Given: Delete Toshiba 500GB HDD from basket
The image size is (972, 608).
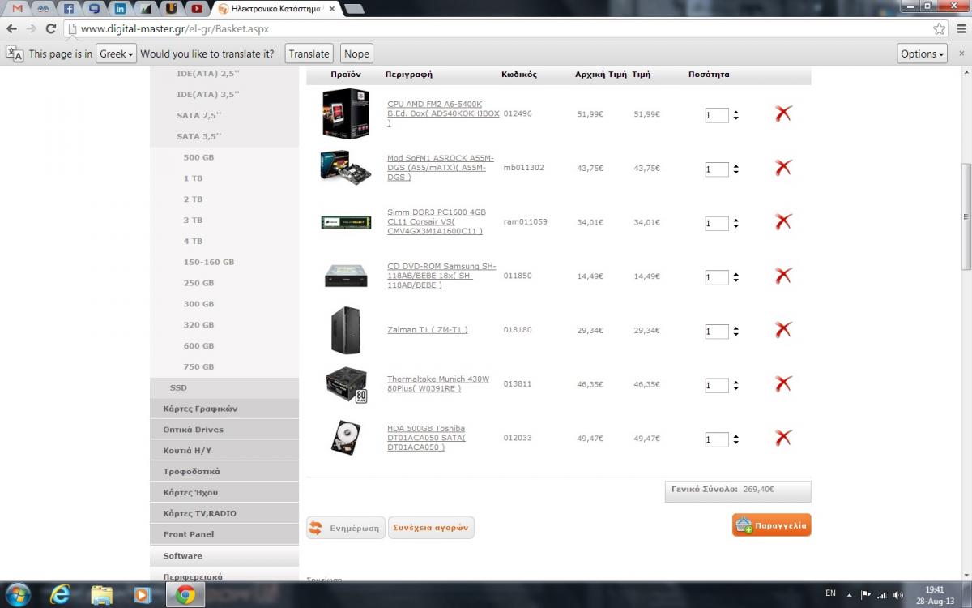Looking at the screenshot, I should click(782, 438).
